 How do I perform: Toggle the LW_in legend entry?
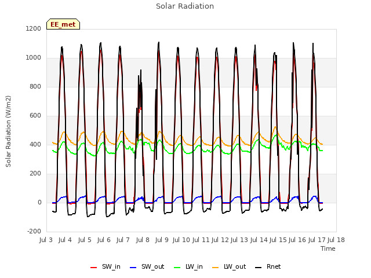(x=188, y=266)
